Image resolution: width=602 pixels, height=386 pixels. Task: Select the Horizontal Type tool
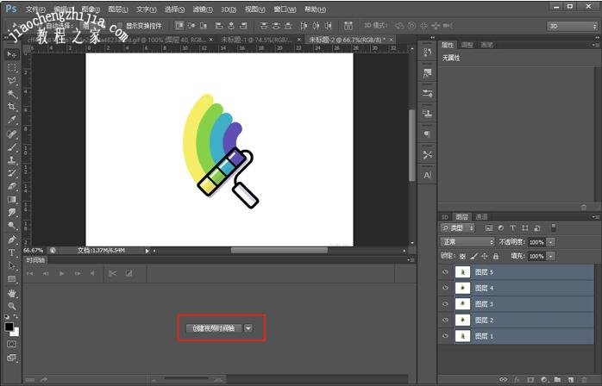coord(12,252)
